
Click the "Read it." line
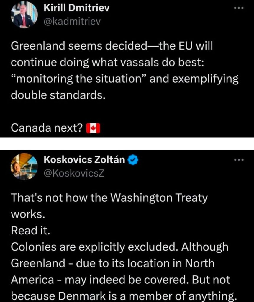[x=30, y=231]
